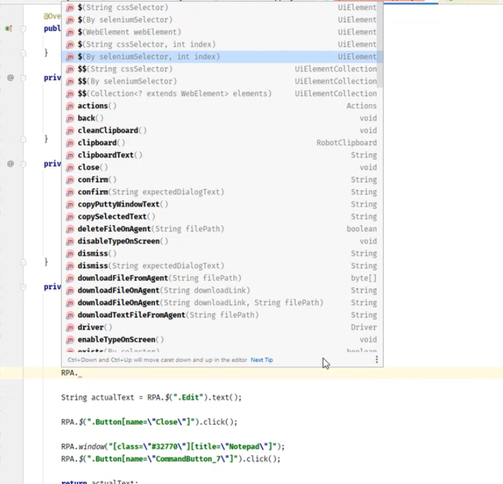Click the .Button[name="Close"] click line
Image resolution: width=503 pixels, height=484 pixels.
coord(149,421)
